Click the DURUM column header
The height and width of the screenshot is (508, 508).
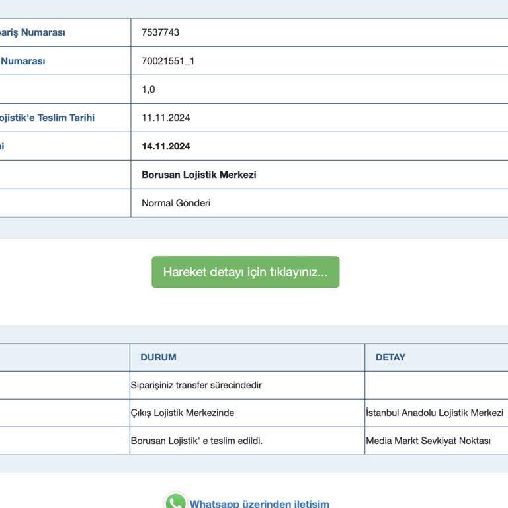click(158, 357)
